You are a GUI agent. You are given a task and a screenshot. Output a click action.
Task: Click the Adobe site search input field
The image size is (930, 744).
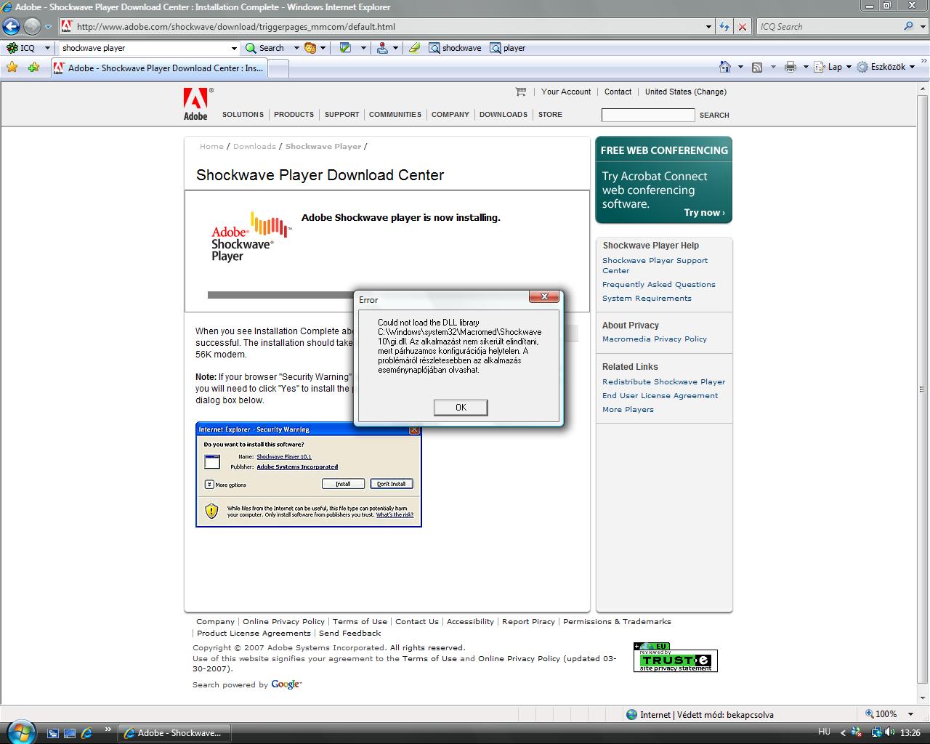(647, 115)
